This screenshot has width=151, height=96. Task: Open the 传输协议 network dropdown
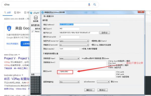click(x=74, y=45)
